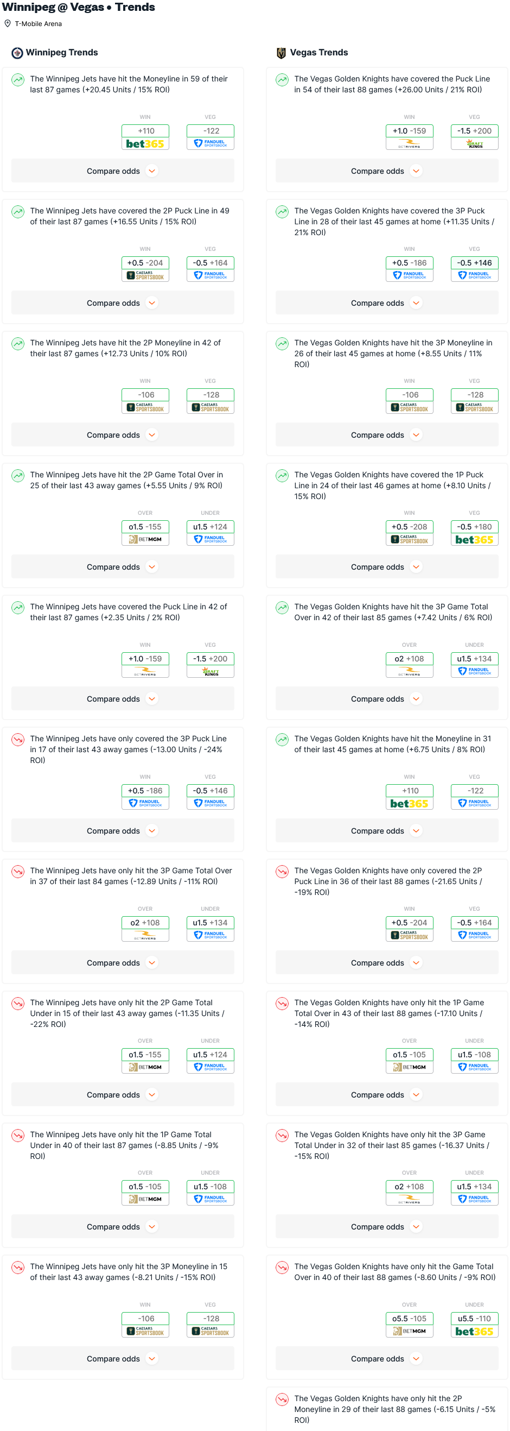Screen dimensions: 510x1431
Task: Click the Winnipeg Jets logo icon
Action: tap(17, 53)
